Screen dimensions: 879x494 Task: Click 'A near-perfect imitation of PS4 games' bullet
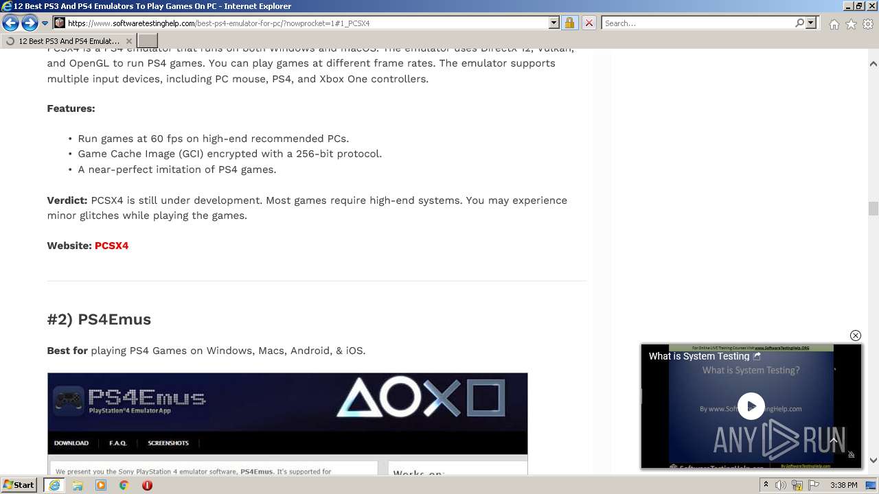coord(177,169)
